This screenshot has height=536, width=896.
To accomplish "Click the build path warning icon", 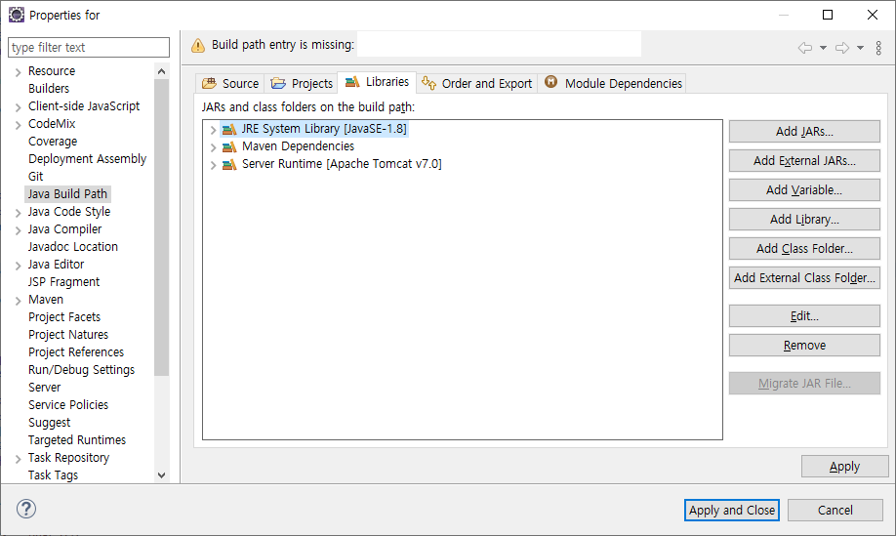I will pos(198,45).
